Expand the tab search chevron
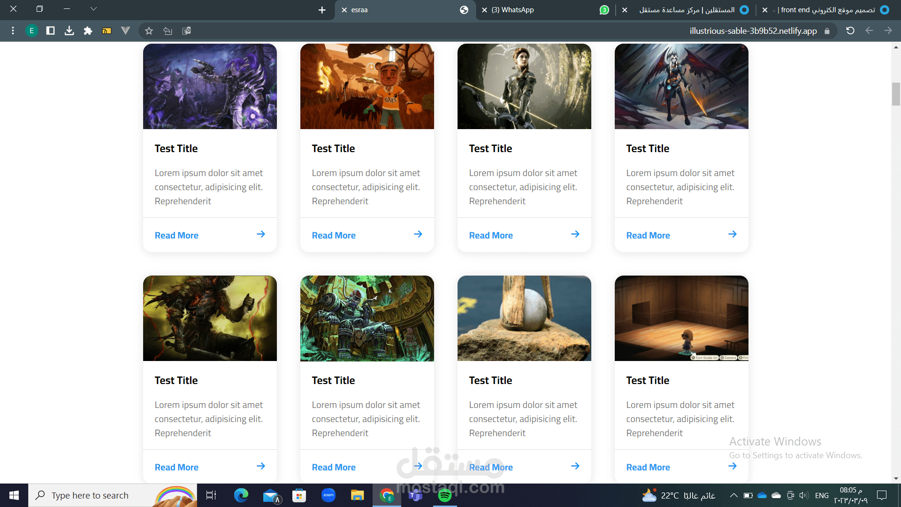 pos(93,9)
